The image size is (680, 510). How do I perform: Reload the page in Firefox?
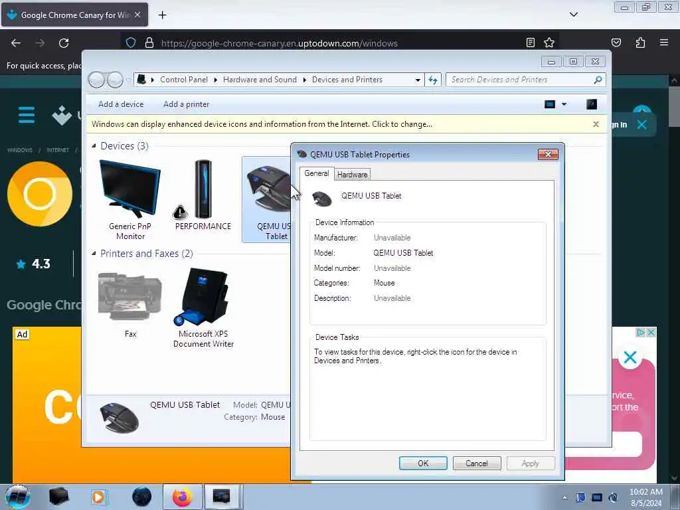[64, 43]
